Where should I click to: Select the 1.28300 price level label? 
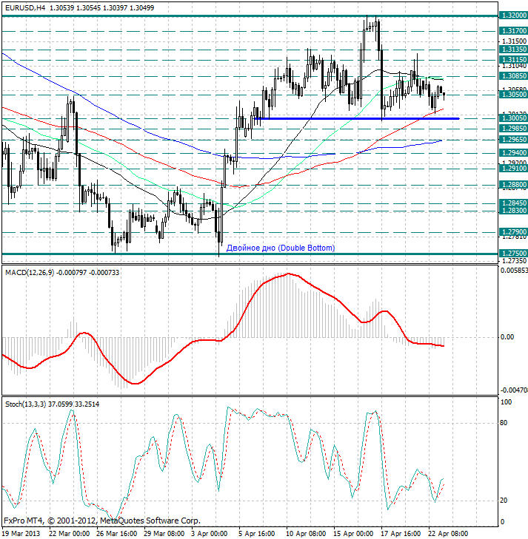513,211
